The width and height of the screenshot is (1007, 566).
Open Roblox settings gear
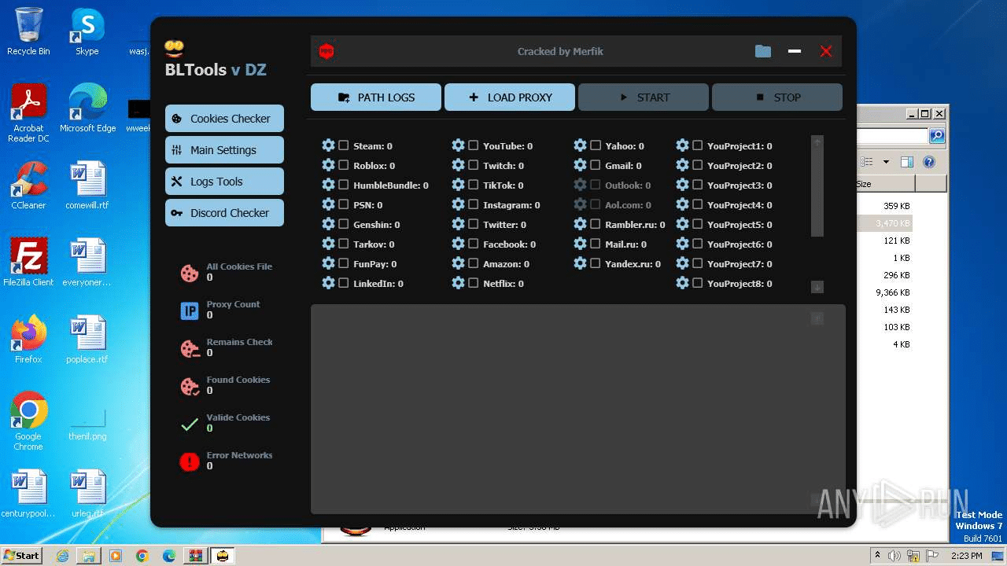[x=328, y=165]
